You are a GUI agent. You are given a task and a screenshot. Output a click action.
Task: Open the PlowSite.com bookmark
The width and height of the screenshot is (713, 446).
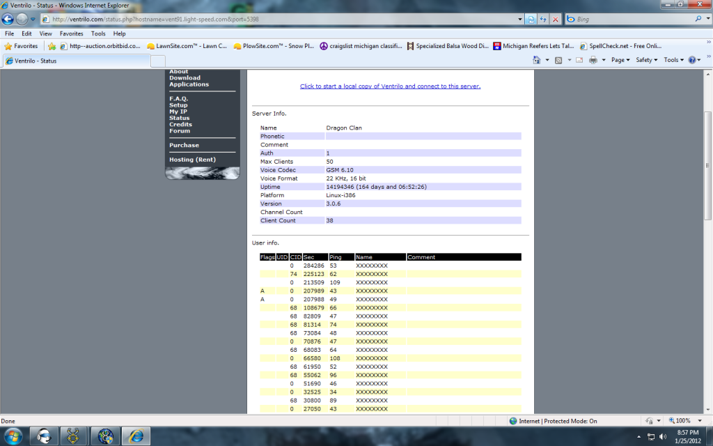[273, 46]
